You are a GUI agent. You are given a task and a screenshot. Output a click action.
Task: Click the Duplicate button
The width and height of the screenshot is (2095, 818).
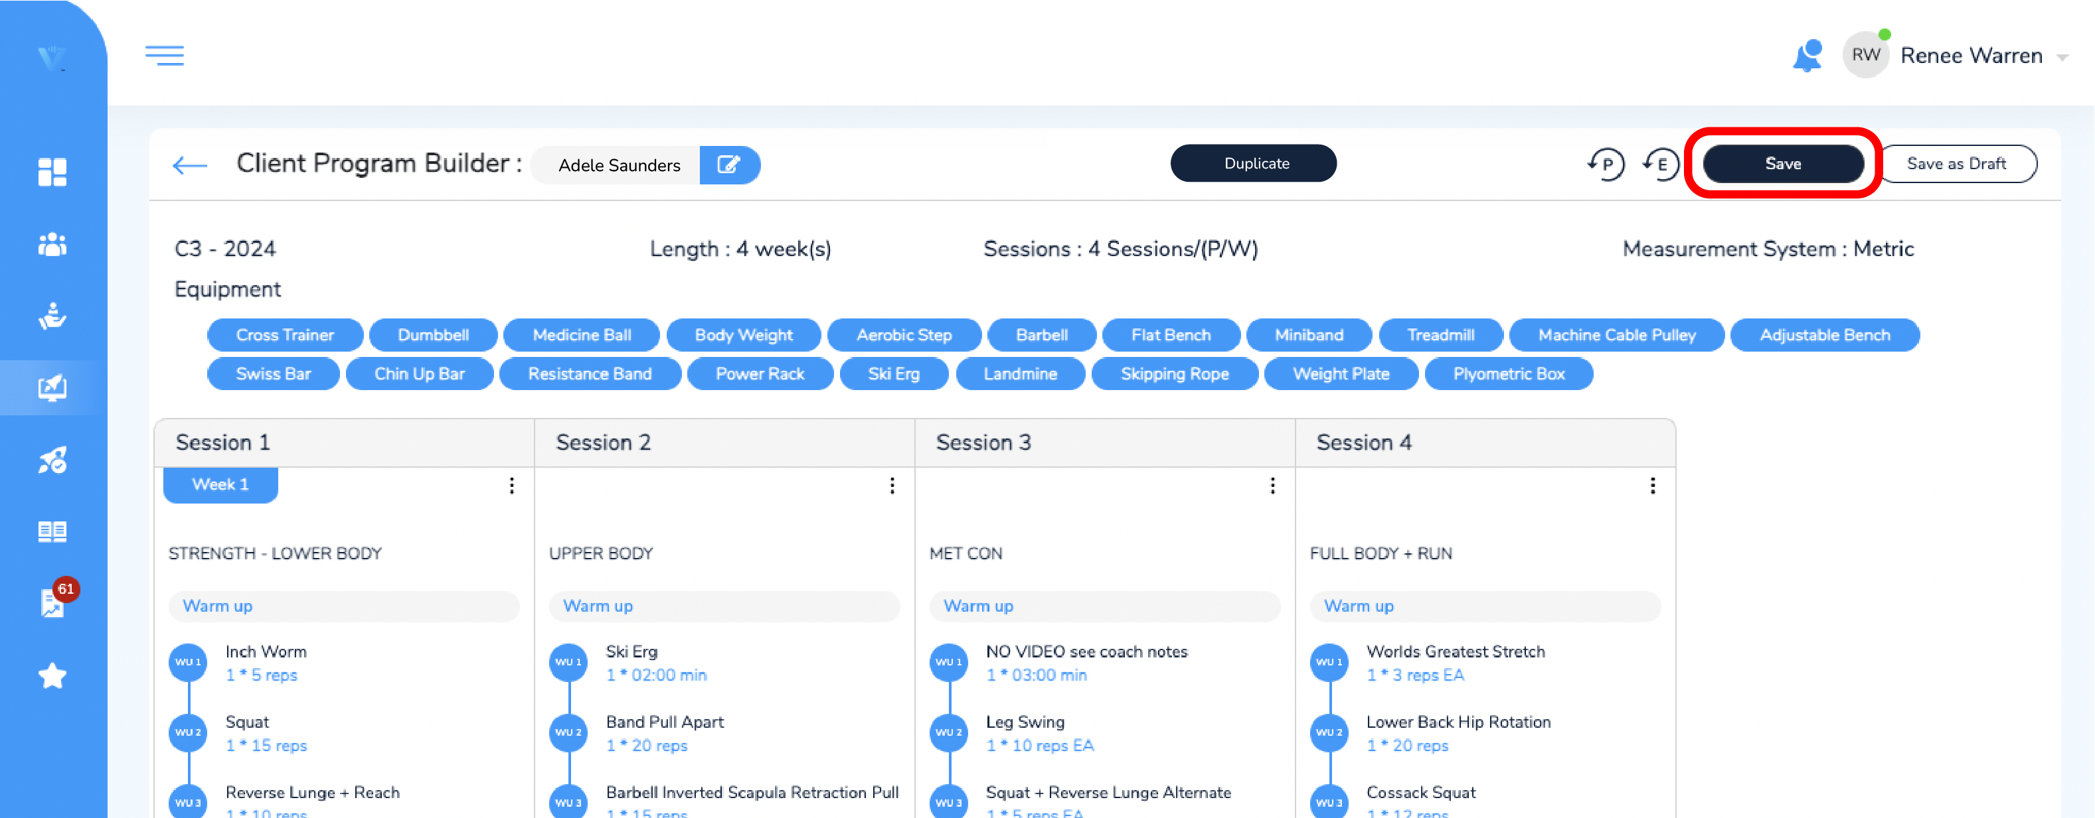click(x=1253, y=163)
